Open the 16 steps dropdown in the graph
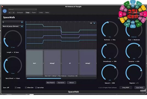Image resolution: width=147 pixels, height=99 pixels. pos(93,23)
